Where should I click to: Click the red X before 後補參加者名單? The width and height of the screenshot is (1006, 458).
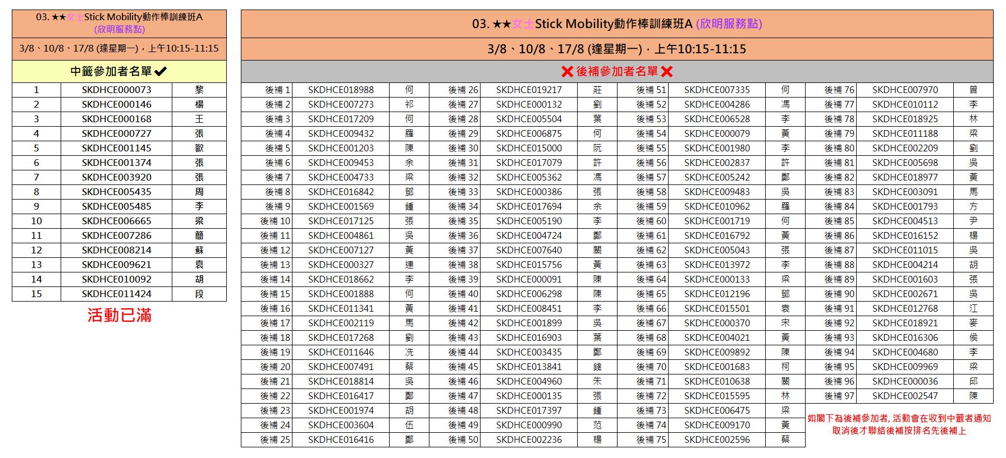click(567, 72)
